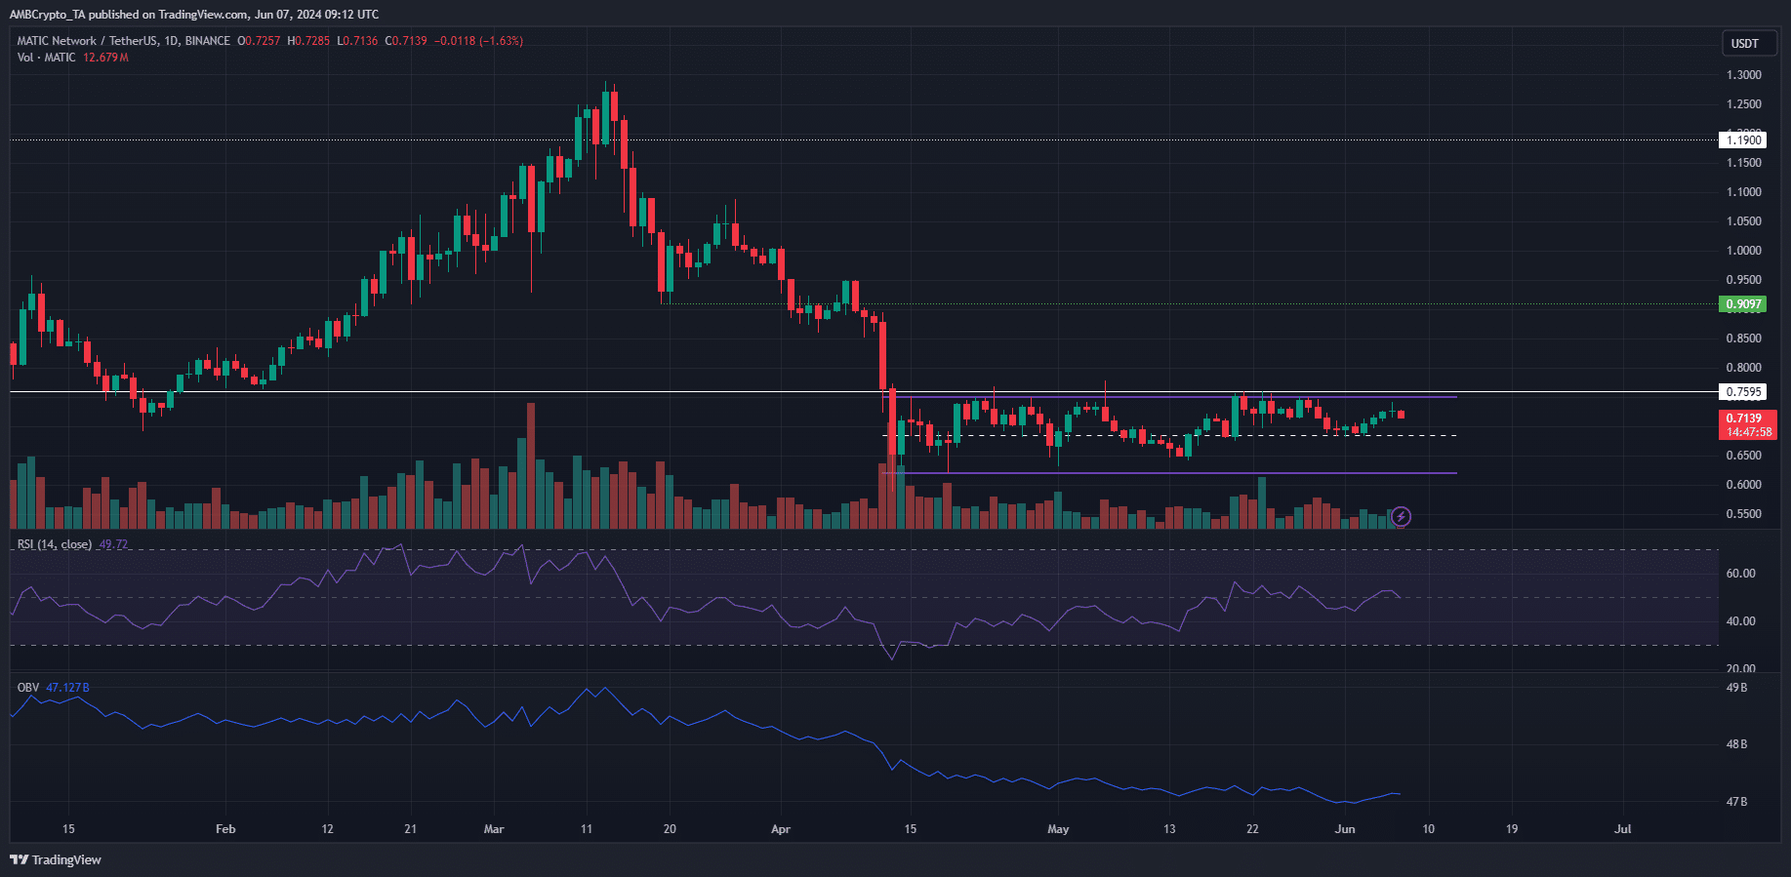Click the 12.679M volume value
1791x877 pixels.
[105, 58]
